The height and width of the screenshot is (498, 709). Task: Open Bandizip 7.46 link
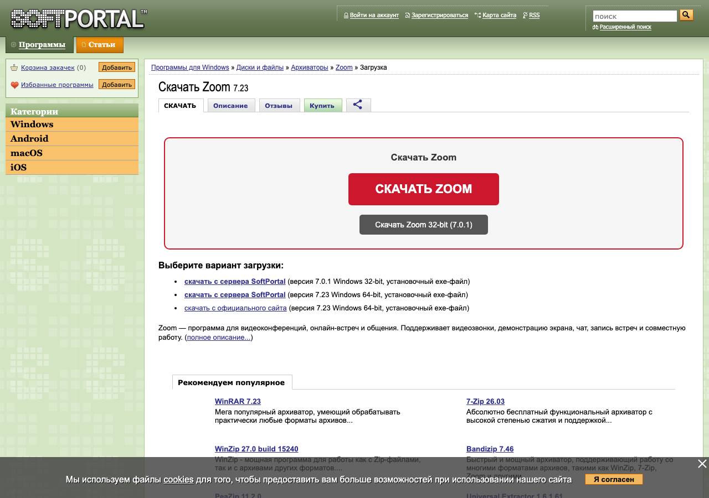tap(490, 449)
